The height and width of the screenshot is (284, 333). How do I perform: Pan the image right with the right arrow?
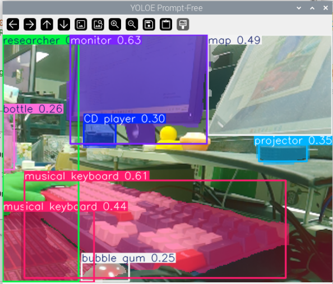click(30, 24)
